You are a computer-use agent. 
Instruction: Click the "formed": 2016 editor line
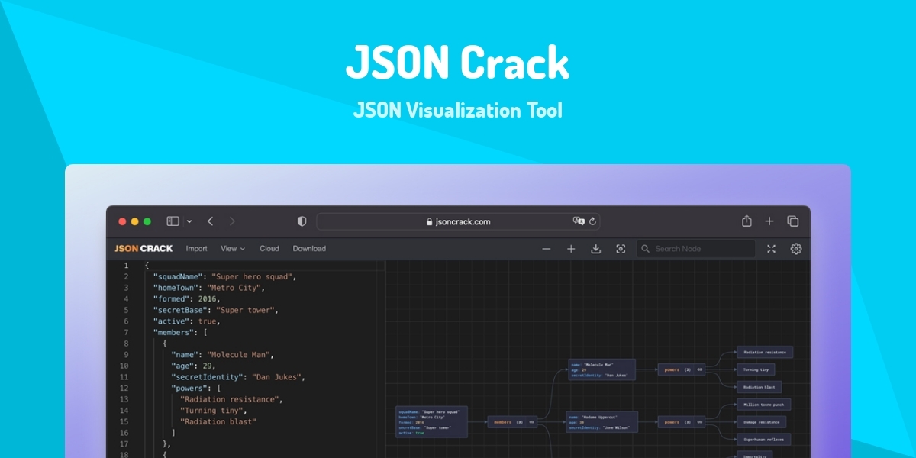(187, 298)
